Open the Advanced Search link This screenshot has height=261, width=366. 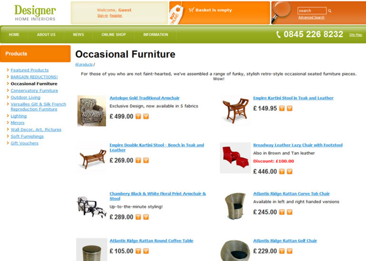point(311,17)
